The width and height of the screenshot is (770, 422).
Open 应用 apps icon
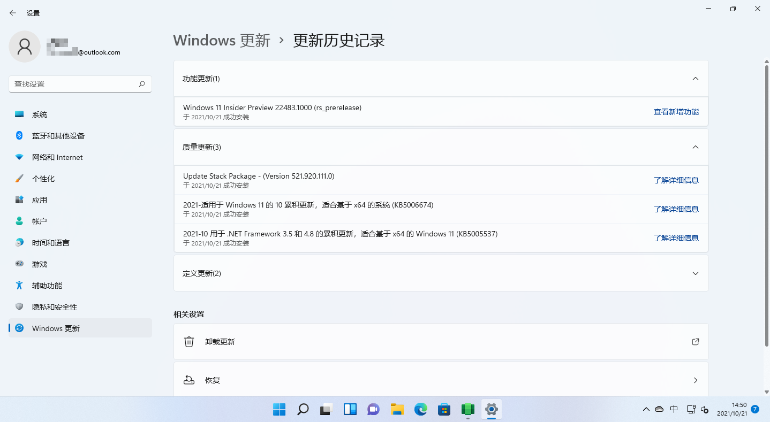tap(19, 200)
